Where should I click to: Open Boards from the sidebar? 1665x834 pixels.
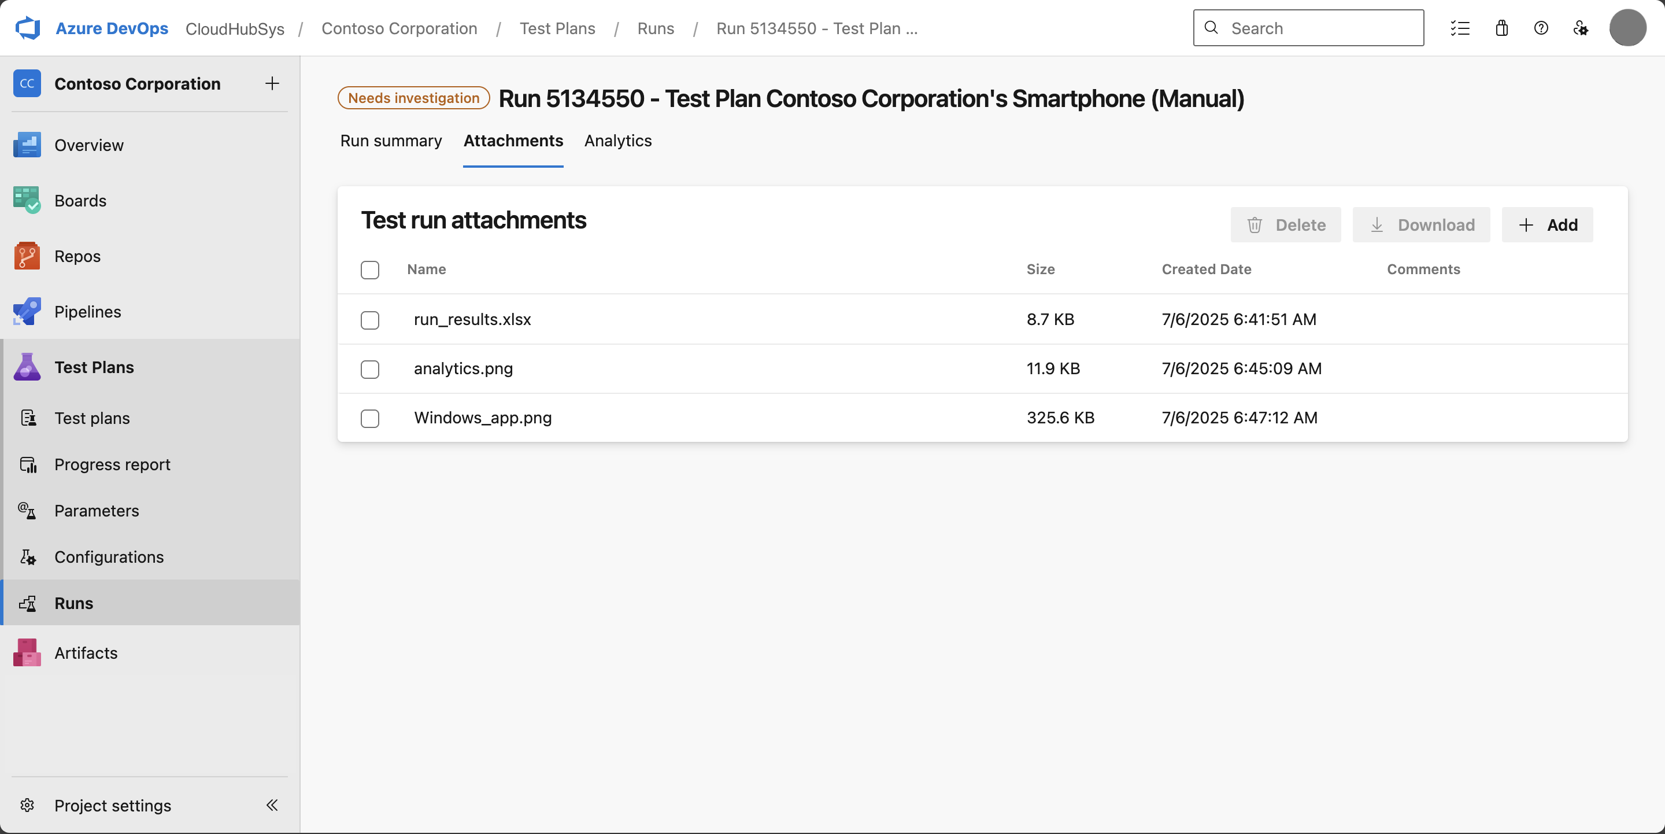pos(80,201)
